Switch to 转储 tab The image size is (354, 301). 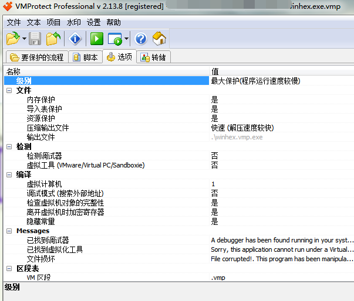click(x=153, y=57)
